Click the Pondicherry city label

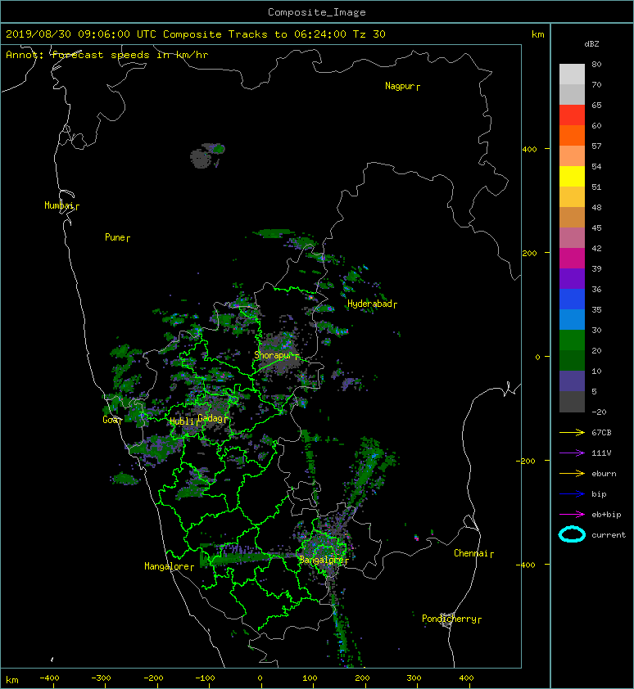click(x=449, y=619)
